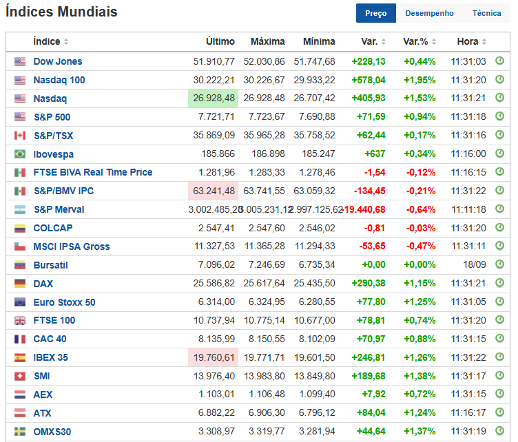The width and height of the screenshot is (518, 442).
Task: Click the clock icon in OMXS30 row
Action: click(x=499, y=431)
